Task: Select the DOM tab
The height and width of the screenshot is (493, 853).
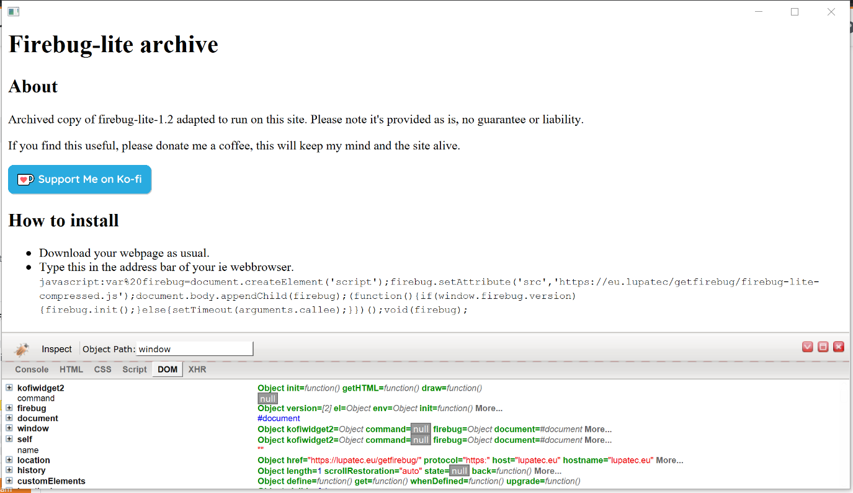Action: tap(167, 370)
